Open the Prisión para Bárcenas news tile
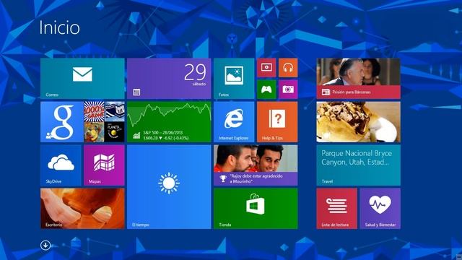The height and width of the screenshot is (260, 462). point(358,79)
